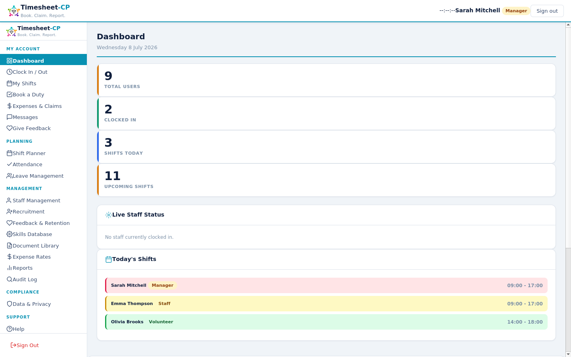Click the scrollbar down arrow

[568, 354]
